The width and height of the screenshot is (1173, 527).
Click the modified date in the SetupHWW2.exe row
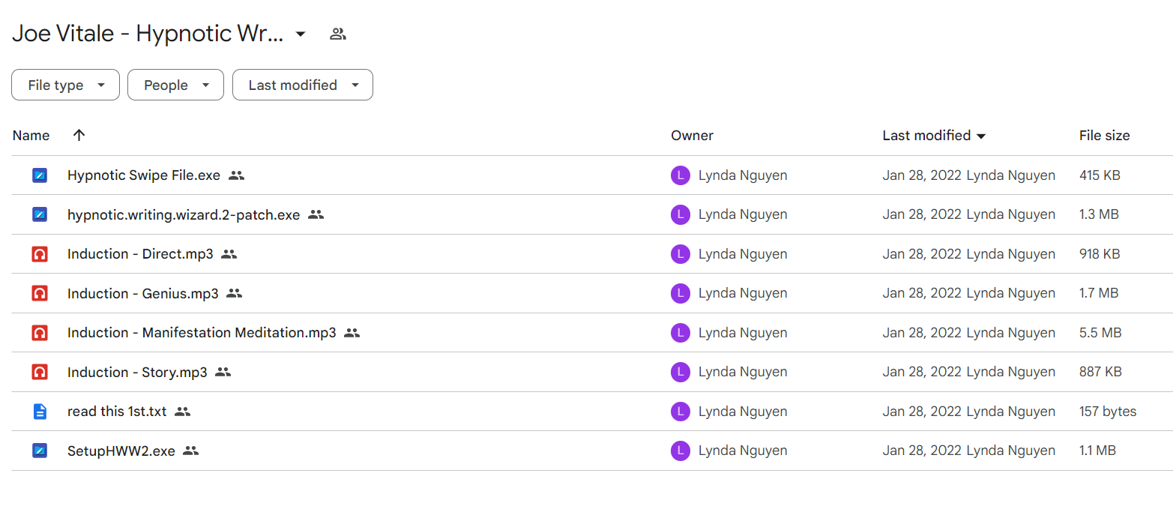coord(922,451)
